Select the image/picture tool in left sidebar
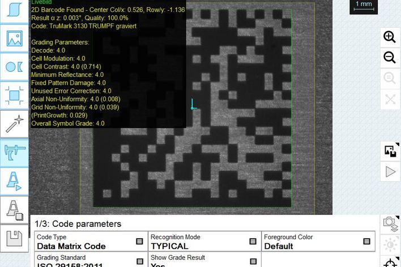 pyautogui.click(x=14, y=39)
